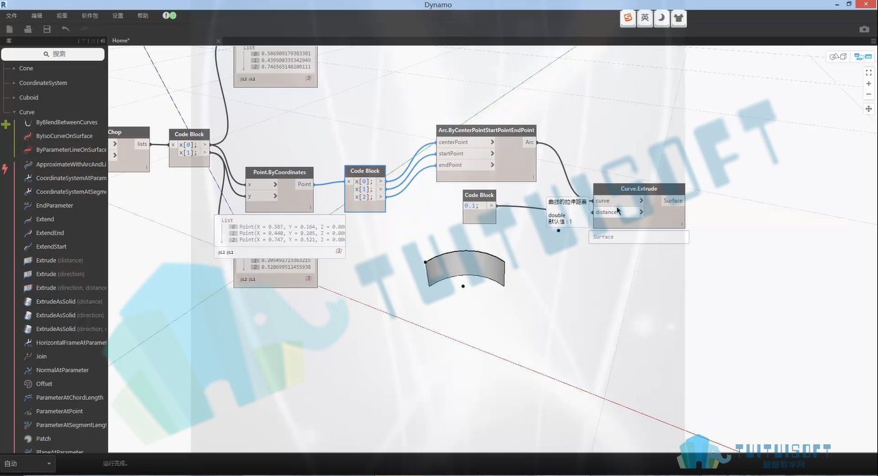
Task: Close the Home* workspace tab
Action: [218, 41]
